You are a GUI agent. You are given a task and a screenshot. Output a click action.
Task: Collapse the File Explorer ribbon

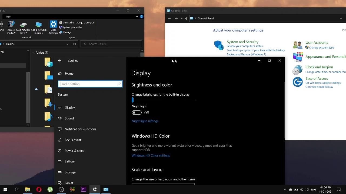tap(137, 17)
